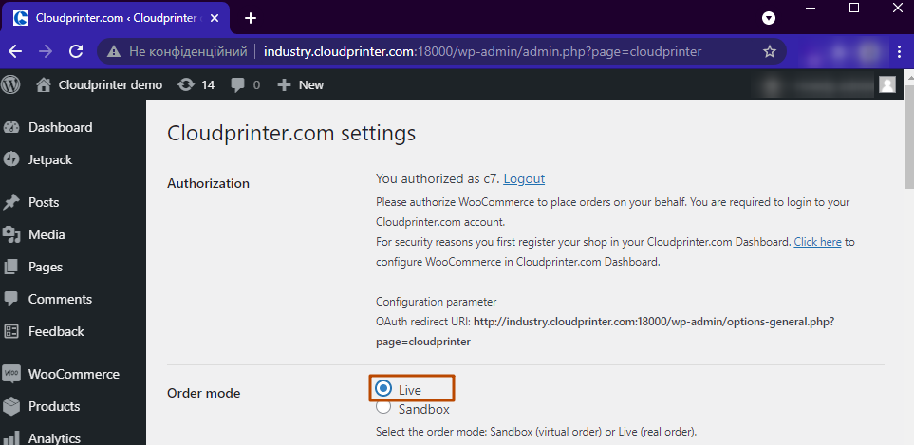Click the Analytics bar chart icon
The image size is (914, 445).
11,438
